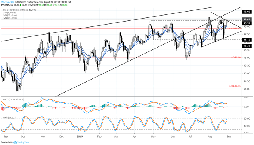The image size is (254, 145).
Task: Click the EMA (8, close) indicator label
Action: click(9, 13)
